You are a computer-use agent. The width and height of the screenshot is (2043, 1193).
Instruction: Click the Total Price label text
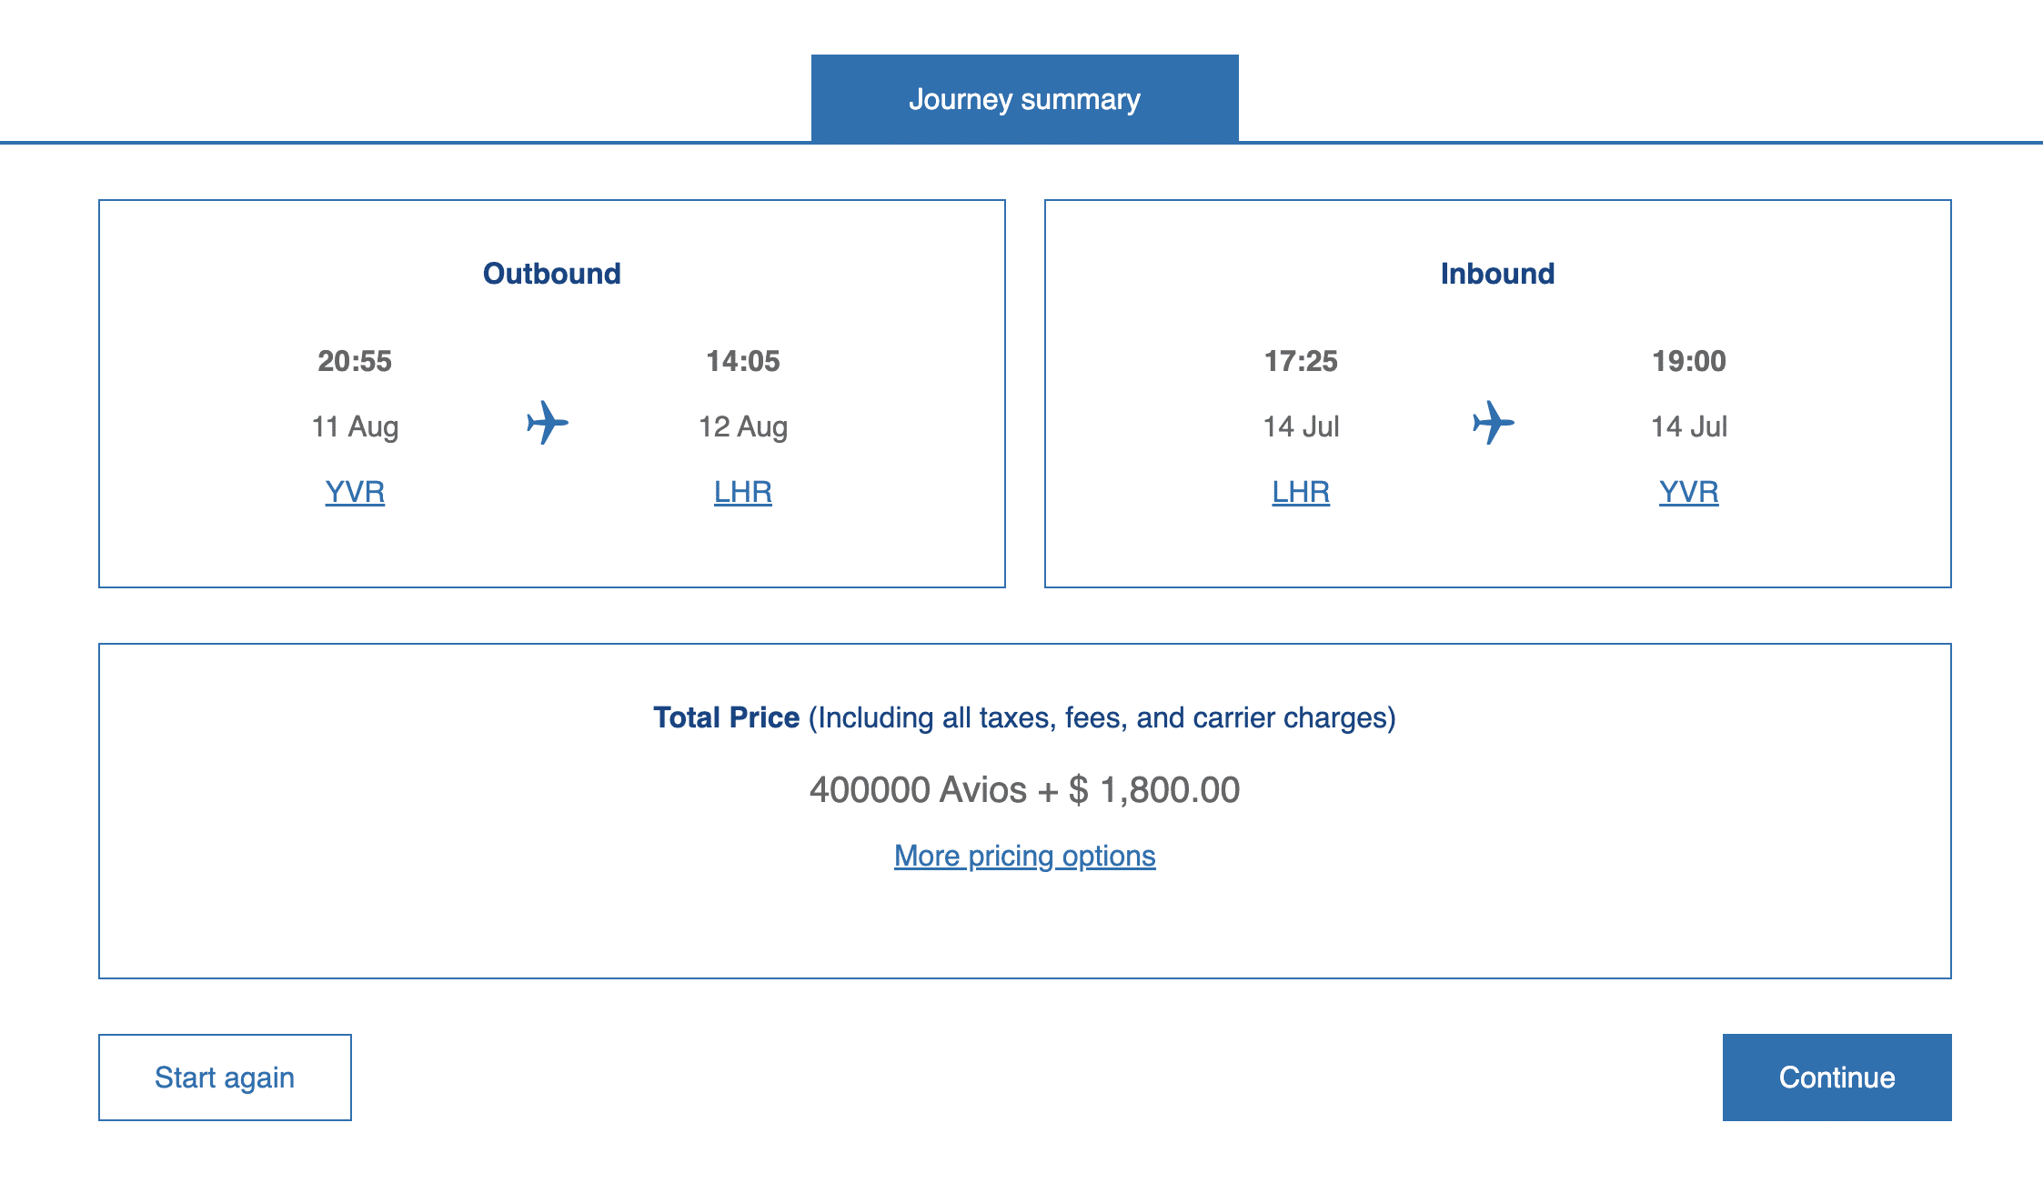726,717
